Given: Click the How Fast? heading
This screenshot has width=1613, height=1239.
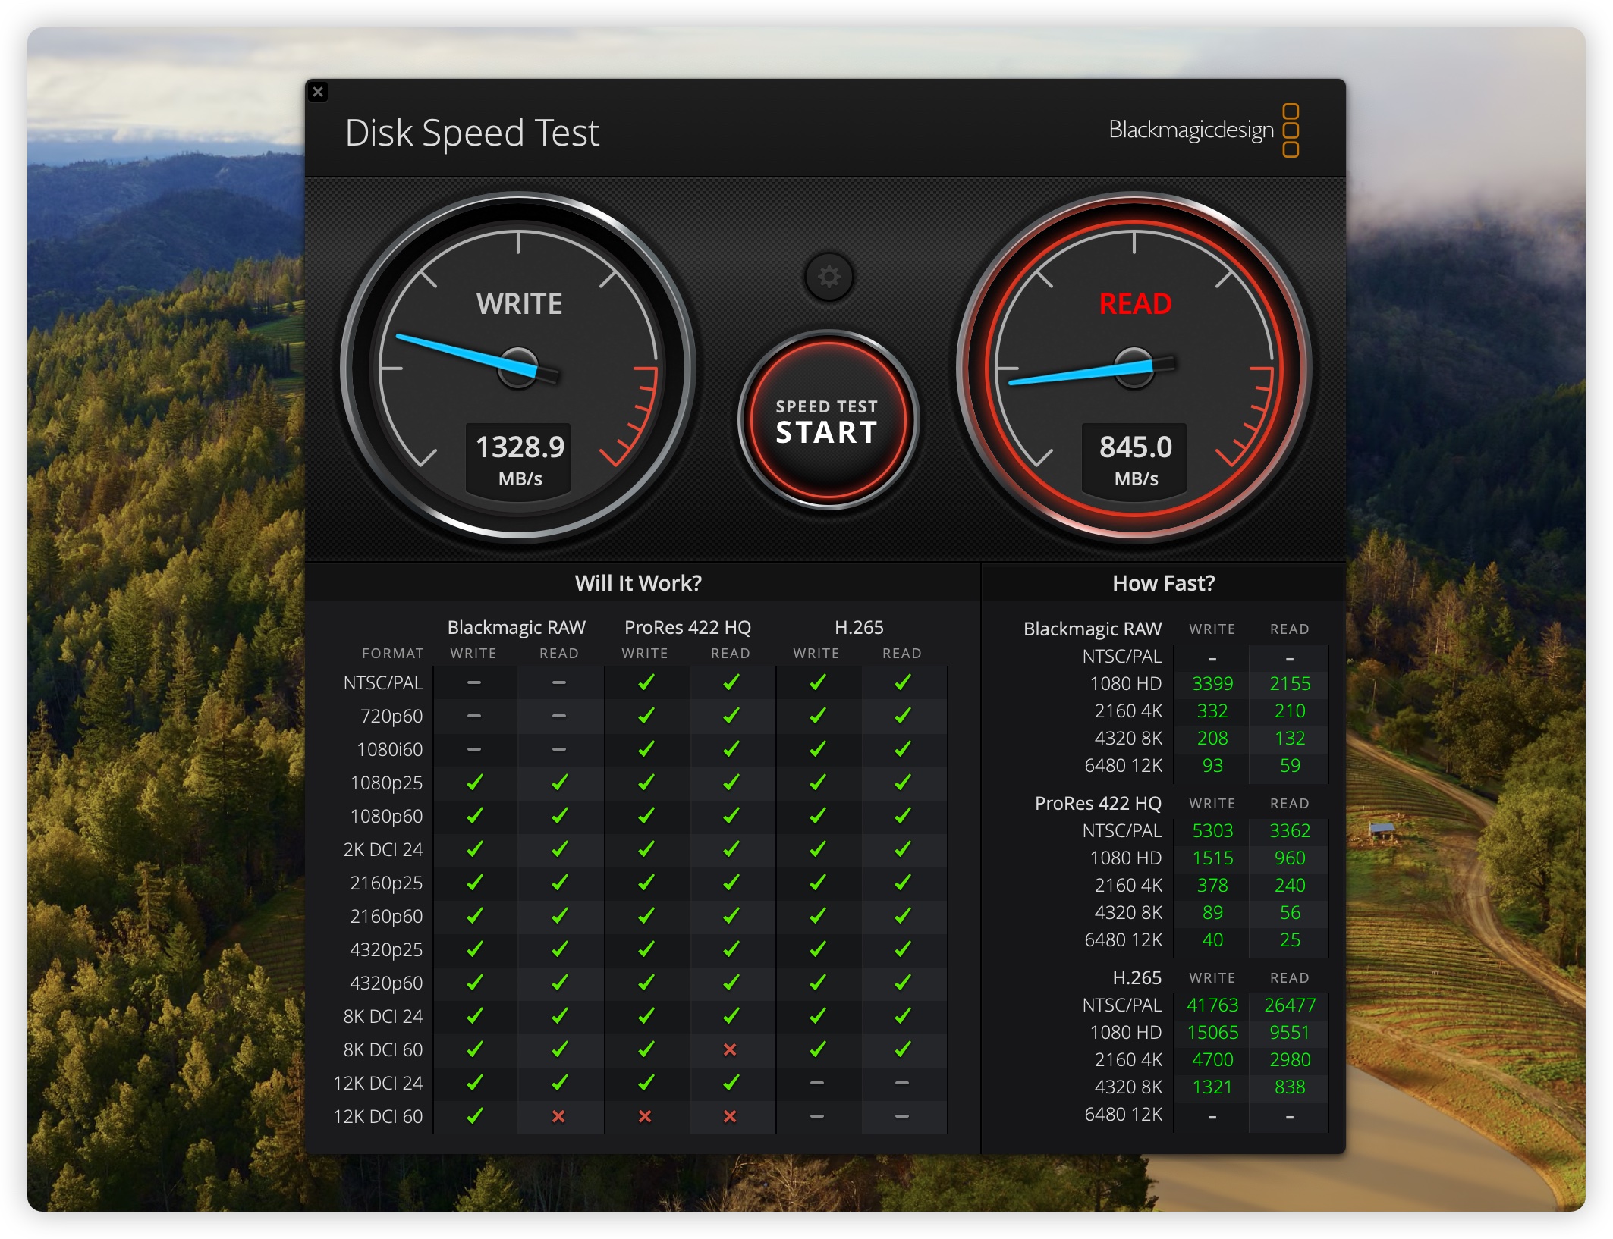Looking at the screenshot, I should pyautogui.click(x=1163, y=583).
